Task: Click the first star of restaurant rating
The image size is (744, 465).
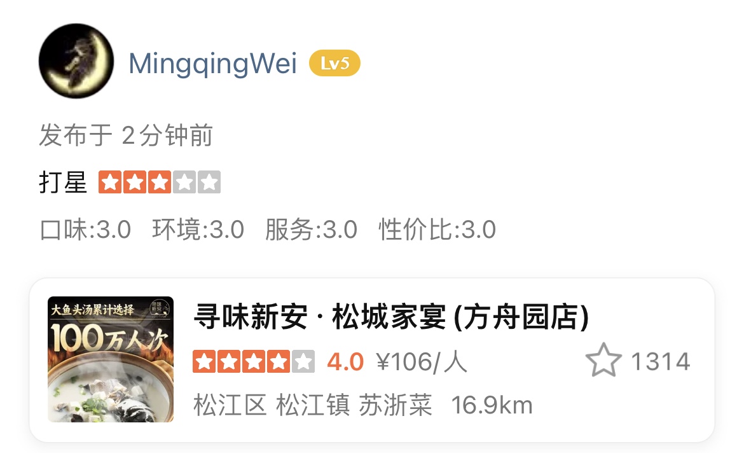Action: (x=205, y=361)
